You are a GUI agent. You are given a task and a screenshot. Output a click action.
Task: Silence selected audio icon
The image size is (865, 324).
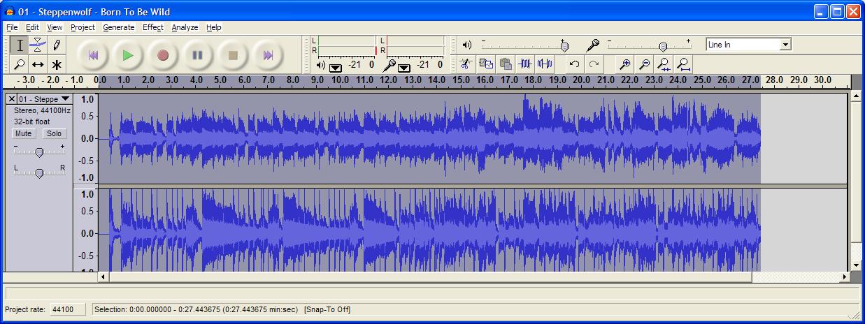pos(545,64)
